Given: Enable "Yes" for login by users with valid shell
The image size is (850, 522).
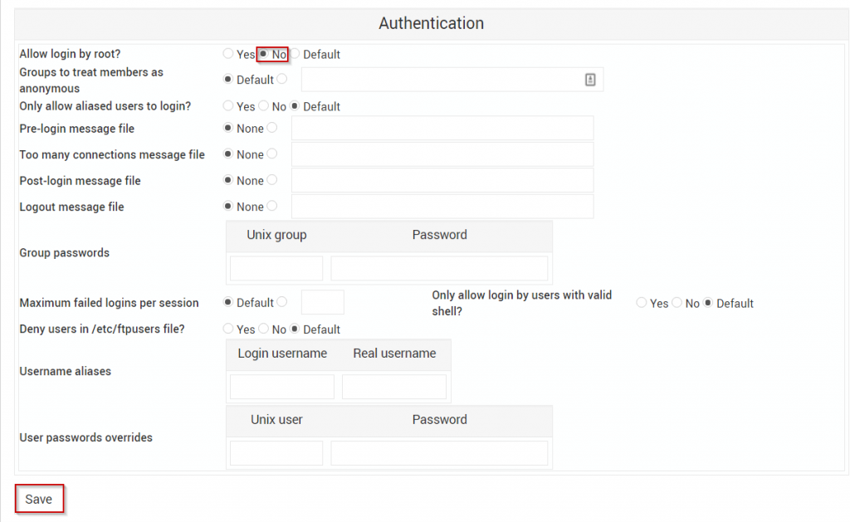Looking at the screenshot, I should coord(641,303).
